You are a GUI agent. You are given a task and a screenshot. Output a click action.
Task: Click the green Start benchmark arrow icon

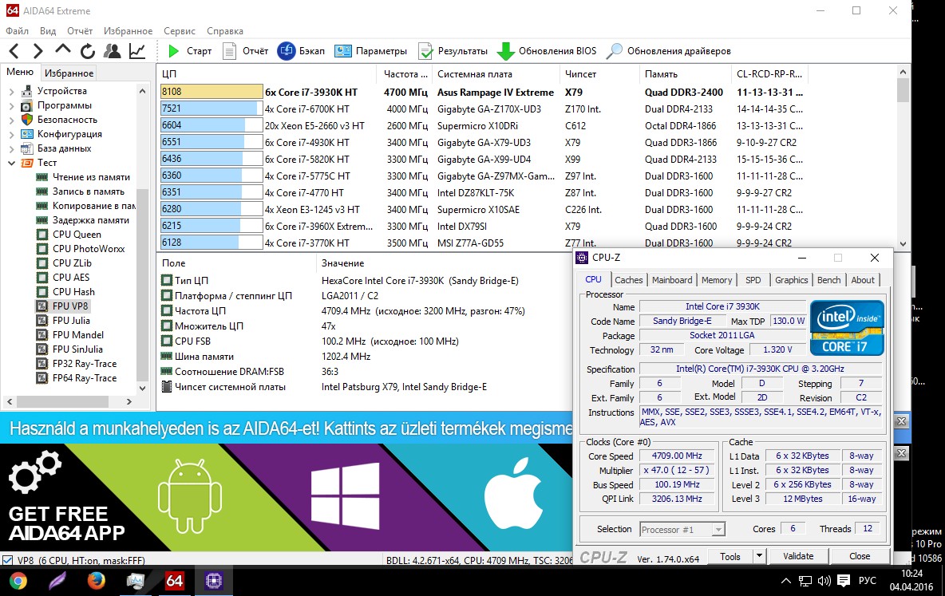pyautogui.click(x=173, y=51)
